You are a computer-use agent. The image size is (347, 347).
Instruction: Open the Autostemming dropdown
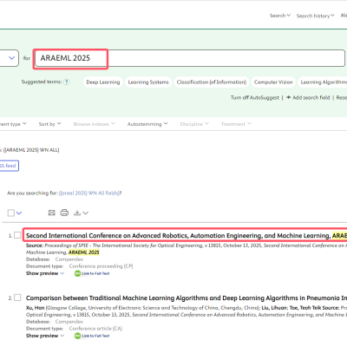pos(147,124)
